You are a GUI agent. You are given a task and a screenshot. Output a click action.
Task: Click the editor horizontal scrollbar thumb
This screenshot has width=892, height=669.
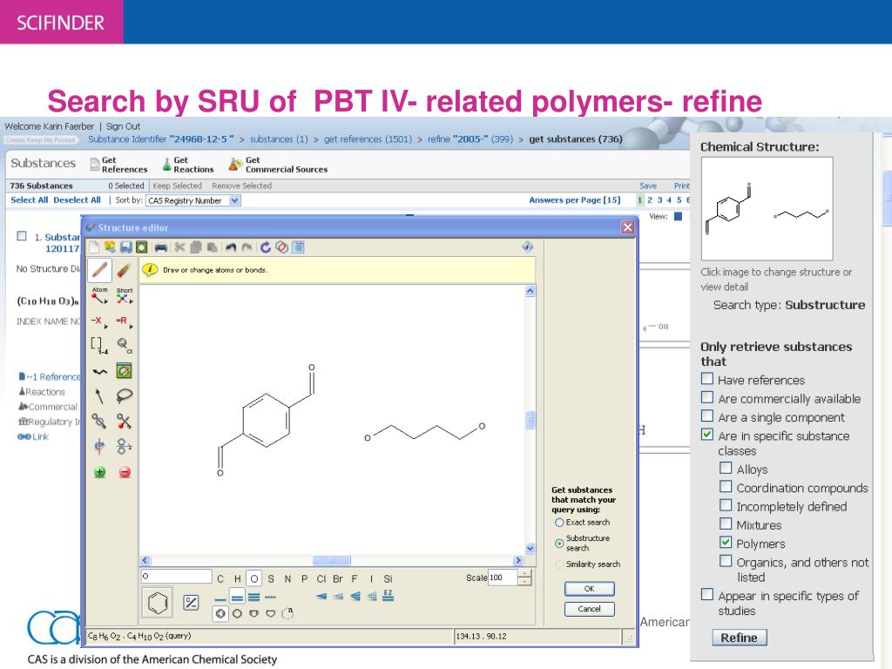pyautogui.click(x=332, y=560)
